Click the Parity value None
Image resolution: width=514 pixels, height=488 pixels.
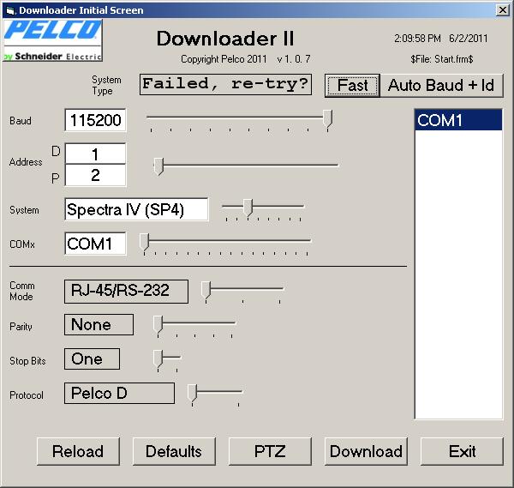tap(99, 324)
